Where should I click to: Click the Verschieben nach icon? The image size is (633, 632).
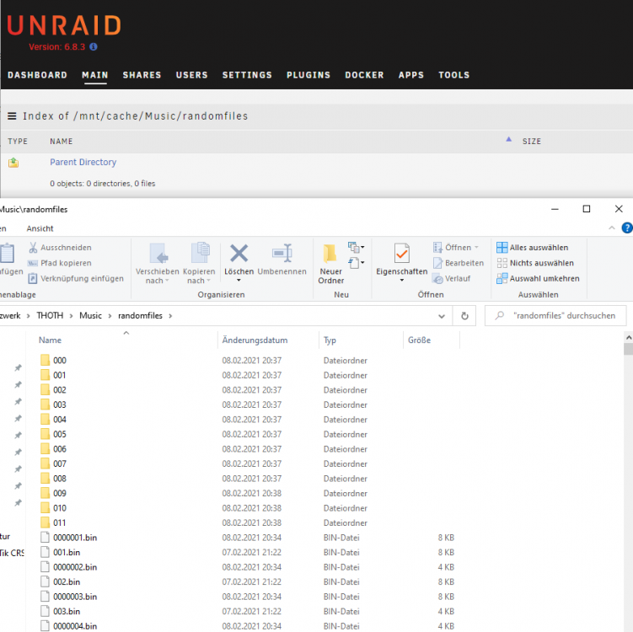click(x=158, y=254)
